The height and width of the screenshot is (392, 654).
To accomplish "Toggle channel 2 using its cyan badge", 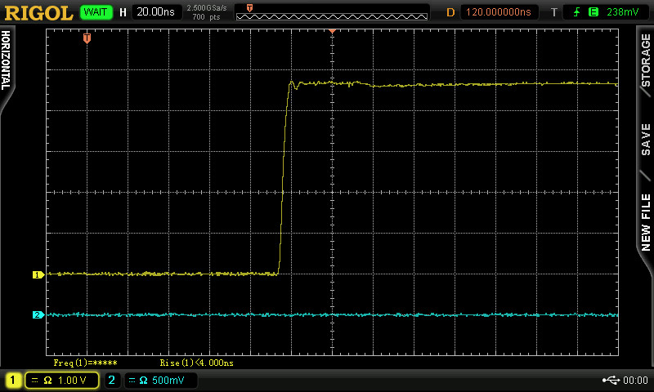I will (x=113, y=380).
